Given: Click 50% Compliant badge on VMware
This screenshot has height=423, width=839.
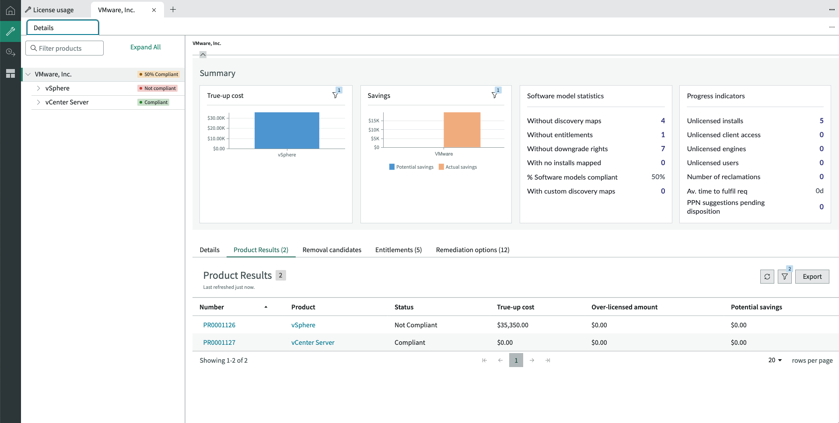Looking at the screenshot, I should point(159,74).
